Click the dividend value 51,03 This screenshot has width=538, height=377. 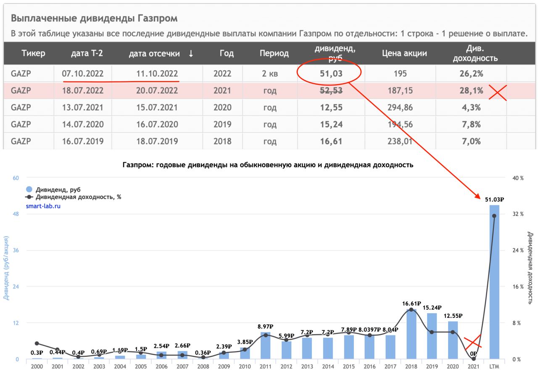[x=330, y=74]
